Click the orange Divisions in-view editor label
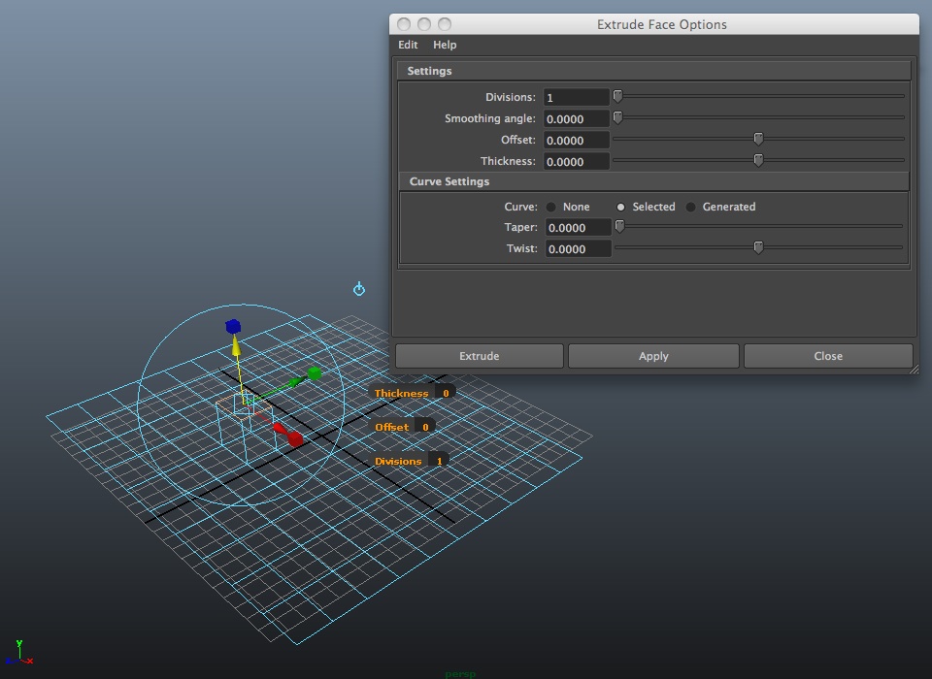The width and height of the screenshot is (932, 679). [401, 461]
